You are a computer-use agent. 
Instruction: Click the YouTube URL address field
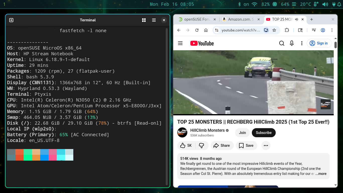241,30
